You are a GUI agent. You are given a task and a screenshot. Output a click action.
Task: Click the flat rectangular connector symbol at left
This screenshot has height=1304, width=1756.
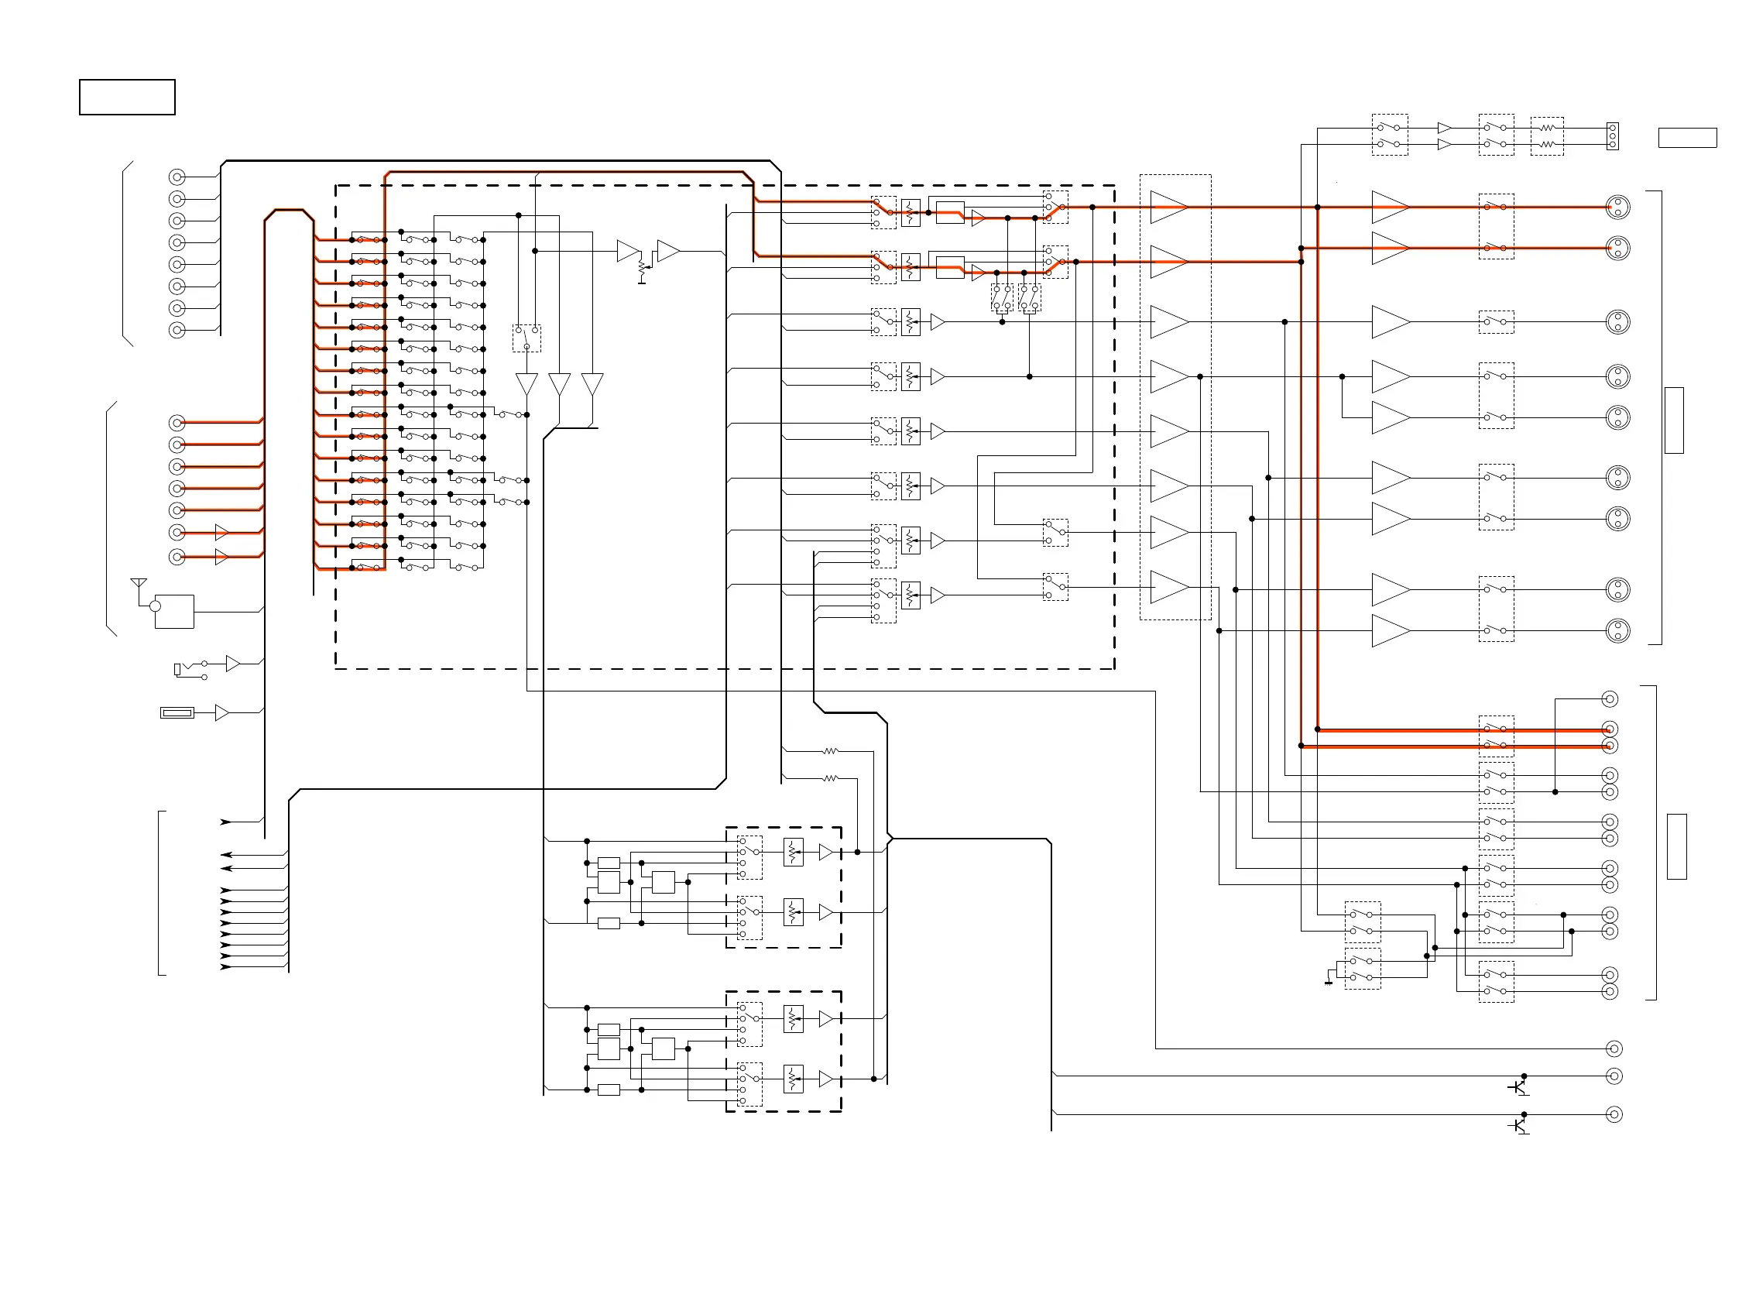[177, 712]
